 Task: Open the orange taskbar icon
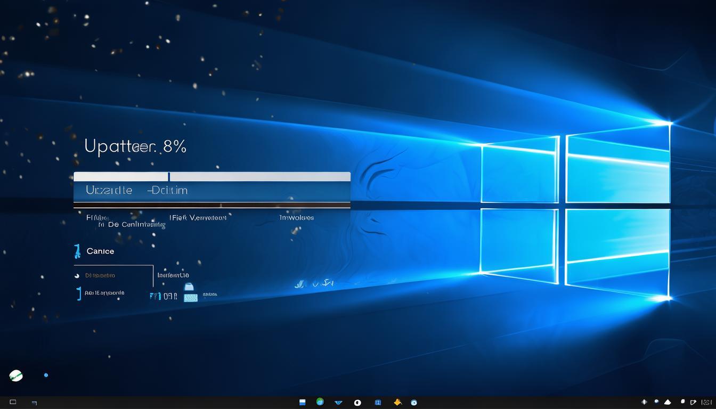(397, 402)
